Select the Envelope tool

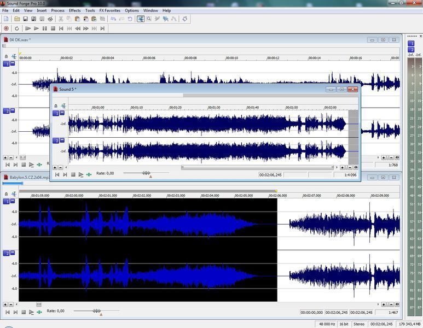174,19
